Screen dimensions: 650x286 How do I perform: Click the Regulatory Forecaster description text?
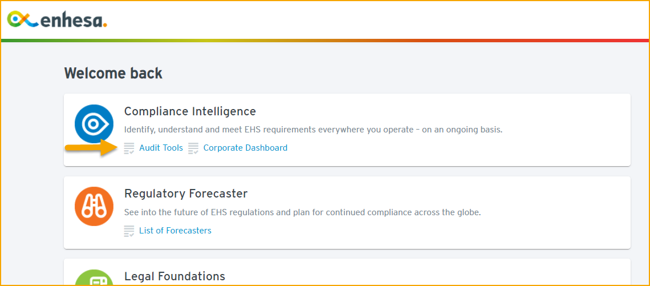303,212
